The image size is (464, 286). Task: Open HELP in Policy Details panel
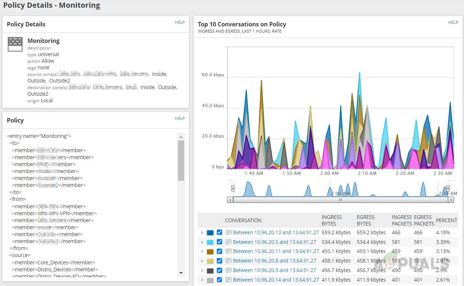[179, 22]
